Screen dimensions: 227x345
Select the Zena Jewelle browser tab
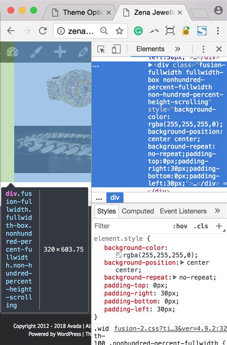[154, 12]
